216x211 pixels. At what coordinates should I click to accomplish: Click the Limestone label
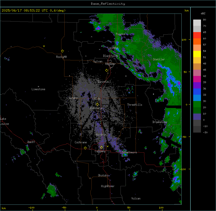[x=38, y=89]
